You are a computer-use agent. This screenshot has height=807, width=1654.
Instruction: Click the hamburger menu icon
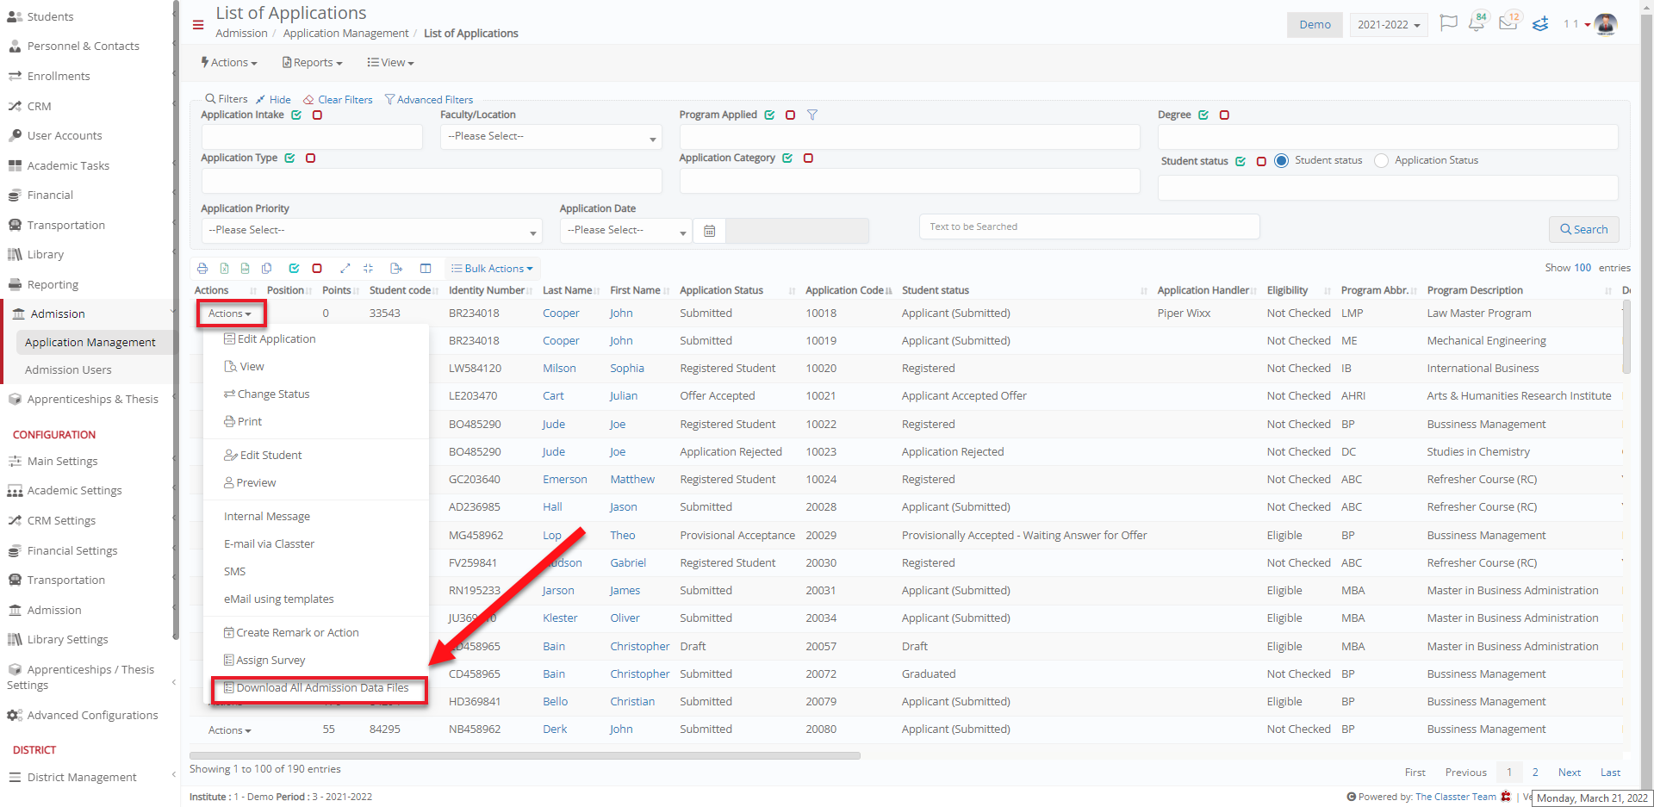198,25
